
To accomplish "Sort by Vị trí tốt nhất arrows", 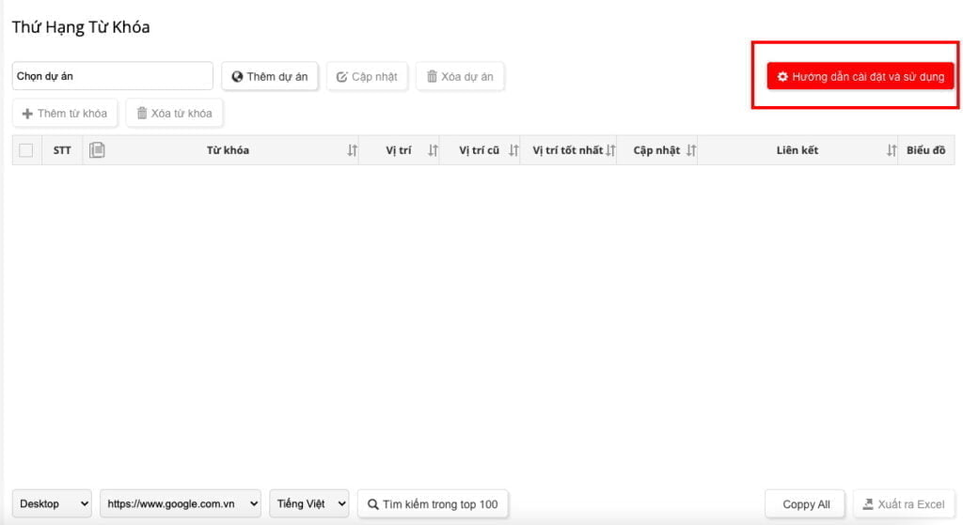I will (610, 150).
